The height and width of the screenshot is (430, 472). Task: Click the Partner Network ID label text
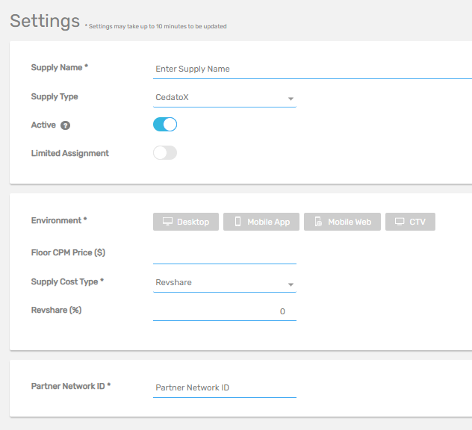point(71,386)
